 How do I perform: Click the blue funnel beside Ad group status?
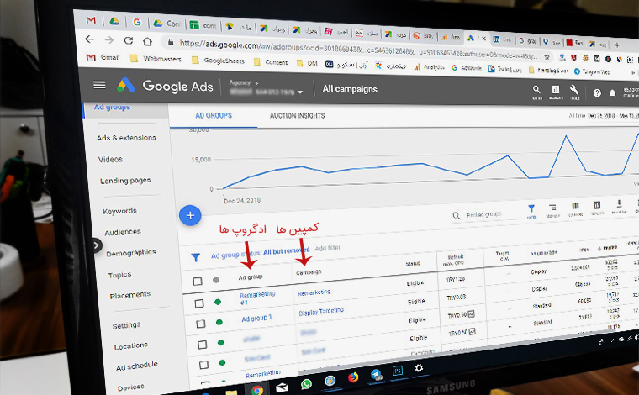196,258
